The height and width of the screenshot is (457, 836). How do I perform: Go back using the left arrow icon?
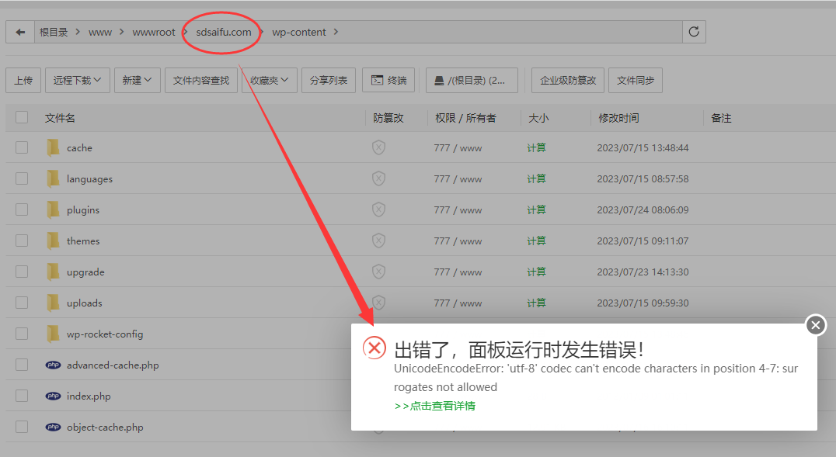pos(20,32)
